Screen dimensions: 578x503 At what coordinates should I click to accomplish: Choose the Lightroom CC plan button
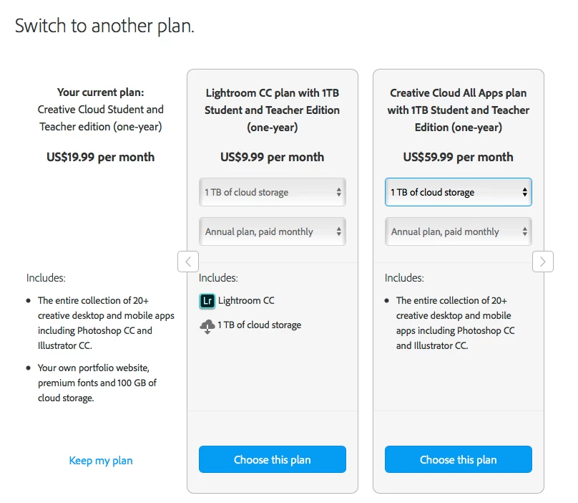pyautogui.click(x=272, y=459)
